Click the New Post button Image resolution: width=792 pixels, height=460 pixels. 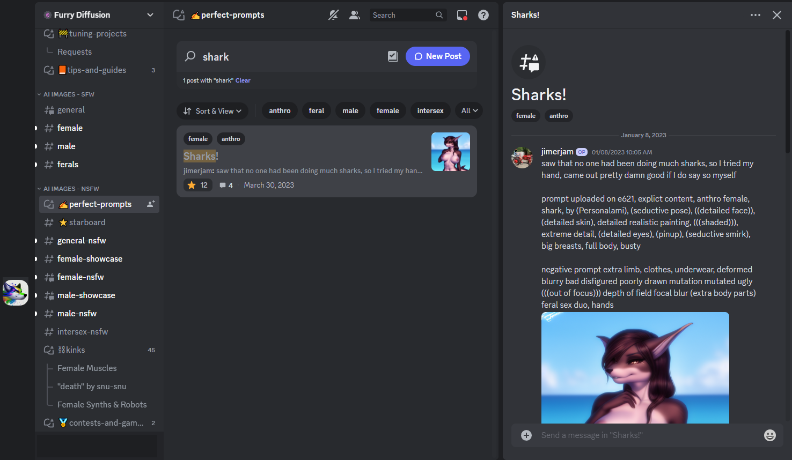(x=438, y=56)
